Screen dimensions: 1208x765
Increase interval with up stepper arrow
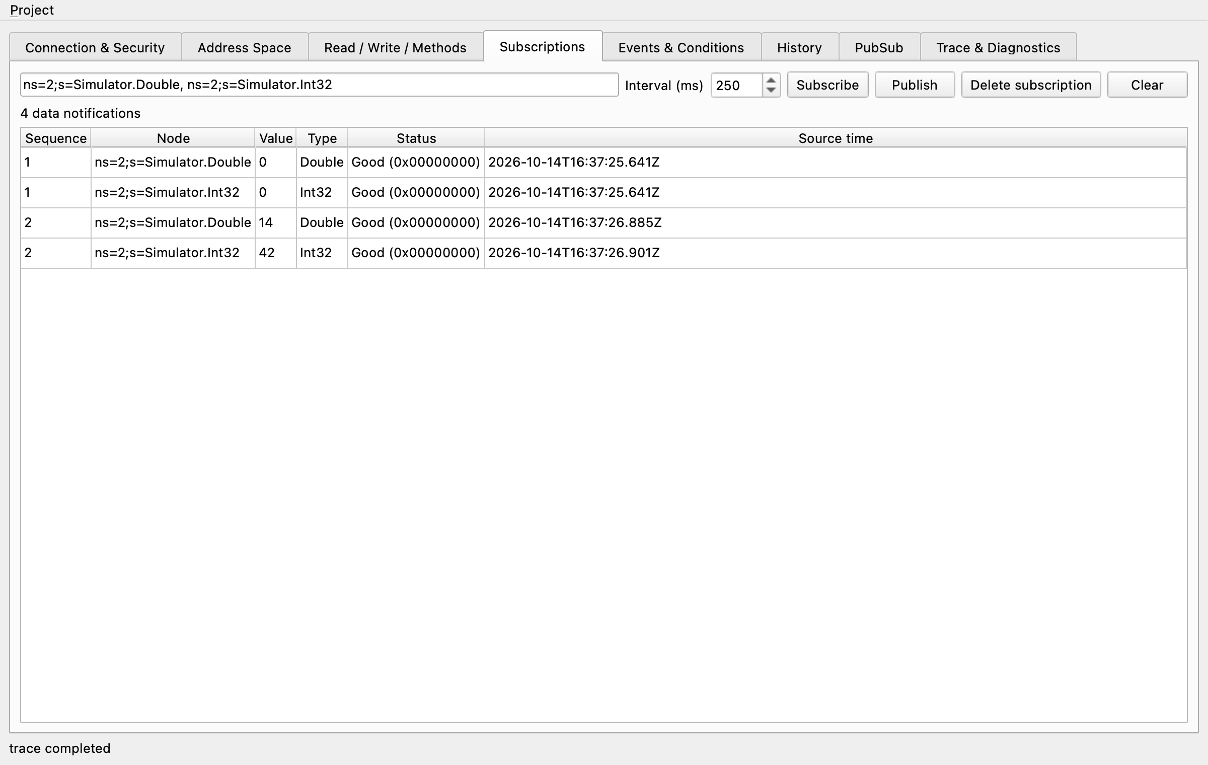click(x=771, y=80)
